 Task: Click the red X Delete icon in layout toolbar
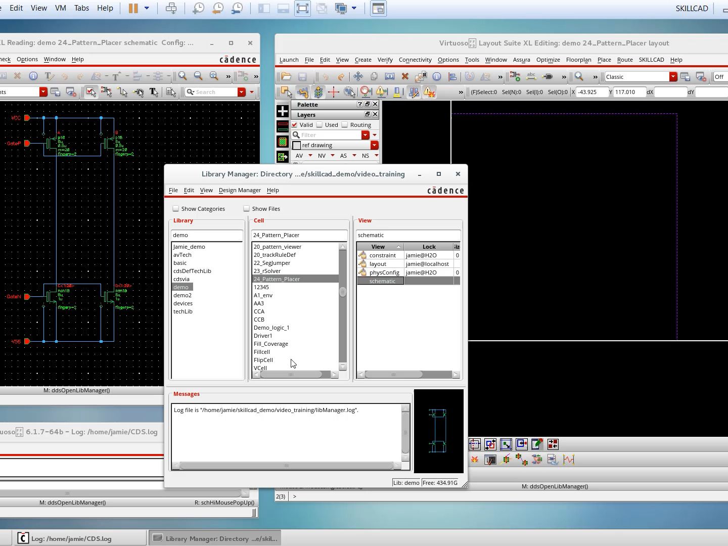click(x=405, y=77)
